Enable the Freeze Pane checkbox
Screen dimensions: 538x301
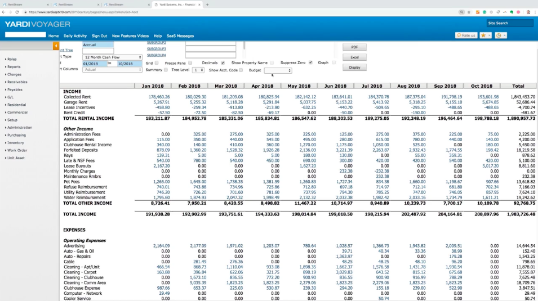click(190, 63)
